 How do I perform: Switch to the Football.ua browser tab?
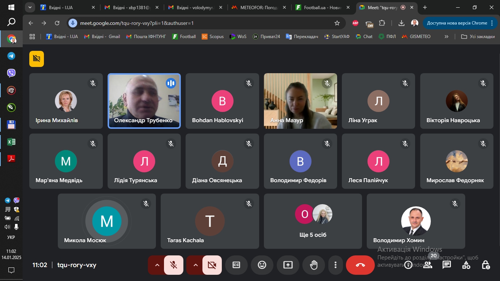[x=318, y=7]
